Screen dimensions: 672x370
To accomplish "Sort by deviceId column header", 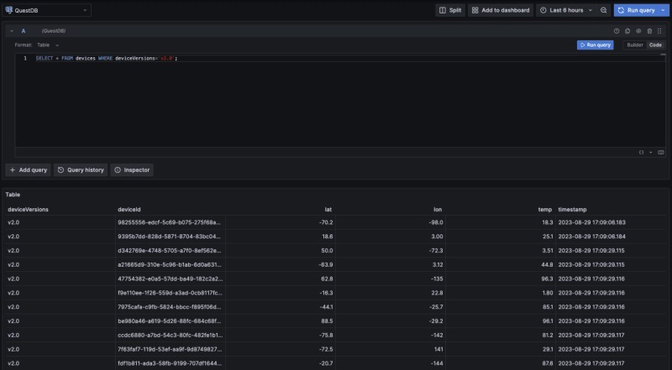I will [x=129, y=210].
